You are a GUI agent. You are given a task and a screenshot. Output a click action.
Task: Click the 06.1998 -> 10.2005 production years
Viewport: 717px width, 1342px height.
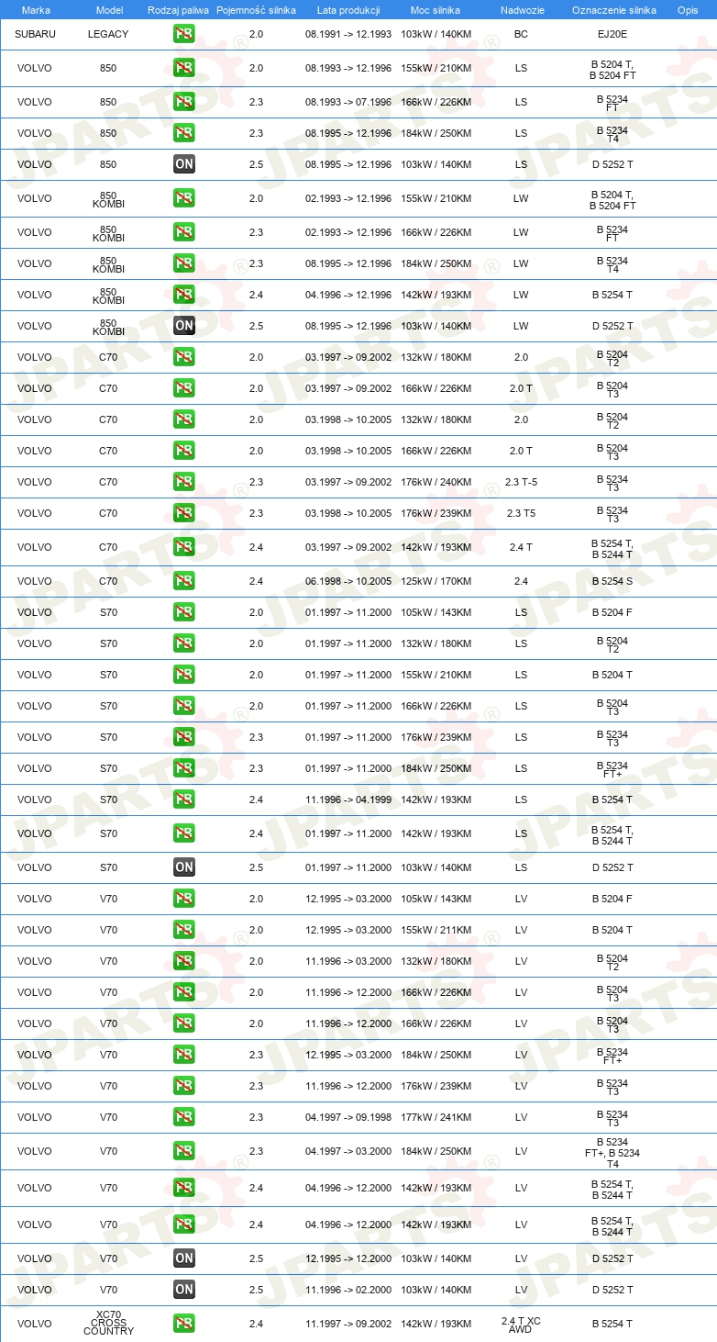pyautogui.click(x=348, y=581)
